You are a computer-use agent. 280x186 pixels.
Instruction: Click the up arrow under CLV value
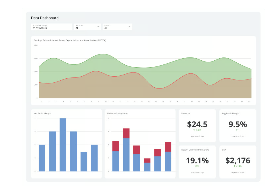tap(234, 166)
